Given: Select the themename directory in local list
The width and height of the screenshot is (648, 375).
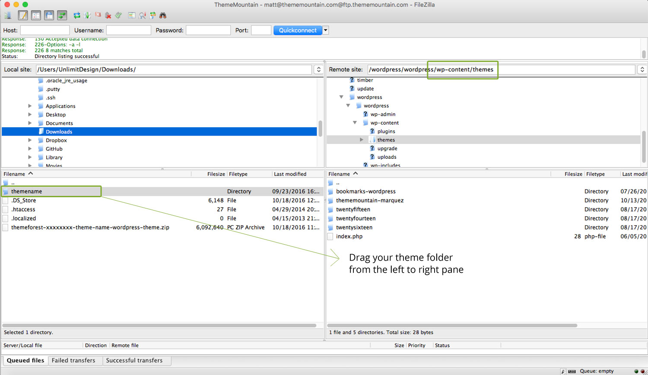Looking at the screenshot, I should pyautogui.click(x=162, y=191).
